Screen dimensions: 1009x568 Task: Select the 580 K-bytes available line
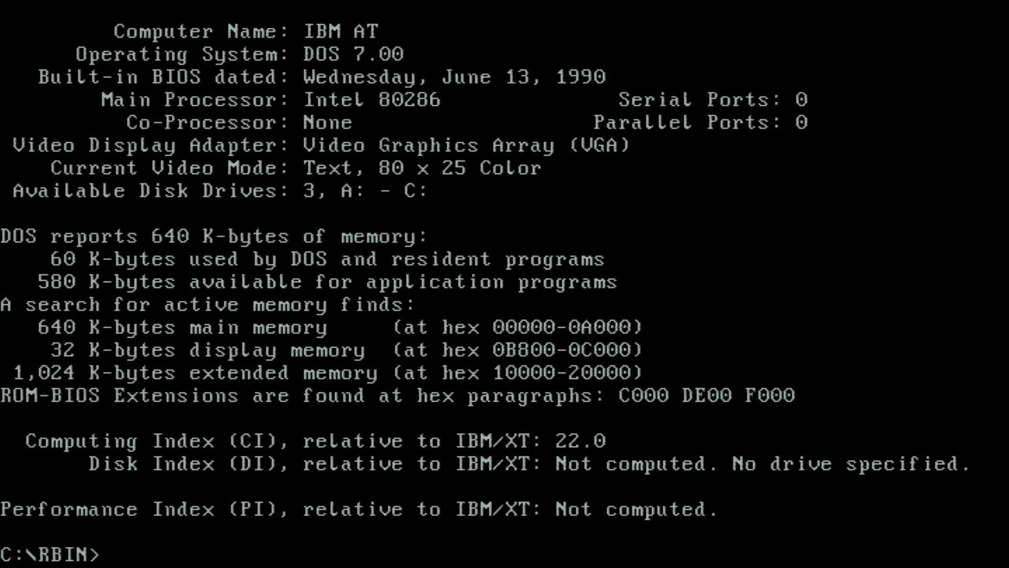[327, 282]
